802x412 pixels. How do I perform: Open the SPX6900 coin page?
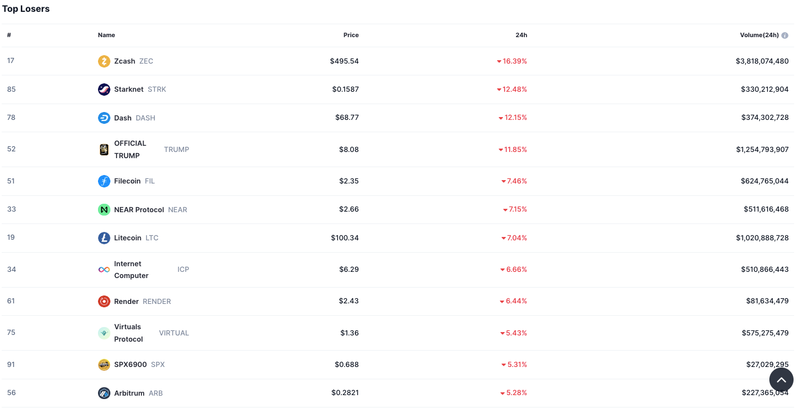pyautogui.click(x=130, y=364)
